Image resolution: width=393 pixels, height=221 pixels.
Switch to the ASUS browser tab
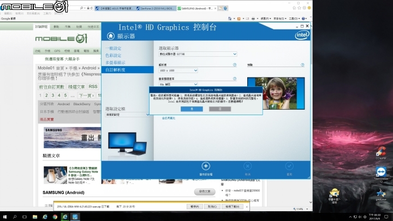[115, 8]
